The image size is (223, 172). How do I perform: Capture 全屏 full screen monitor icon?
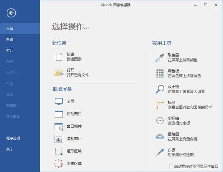59,101
